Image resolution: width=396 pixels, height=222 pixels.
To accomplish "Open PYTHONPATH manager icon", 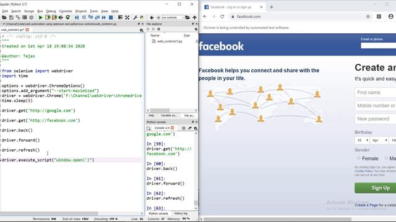I will tap(142, 18).
